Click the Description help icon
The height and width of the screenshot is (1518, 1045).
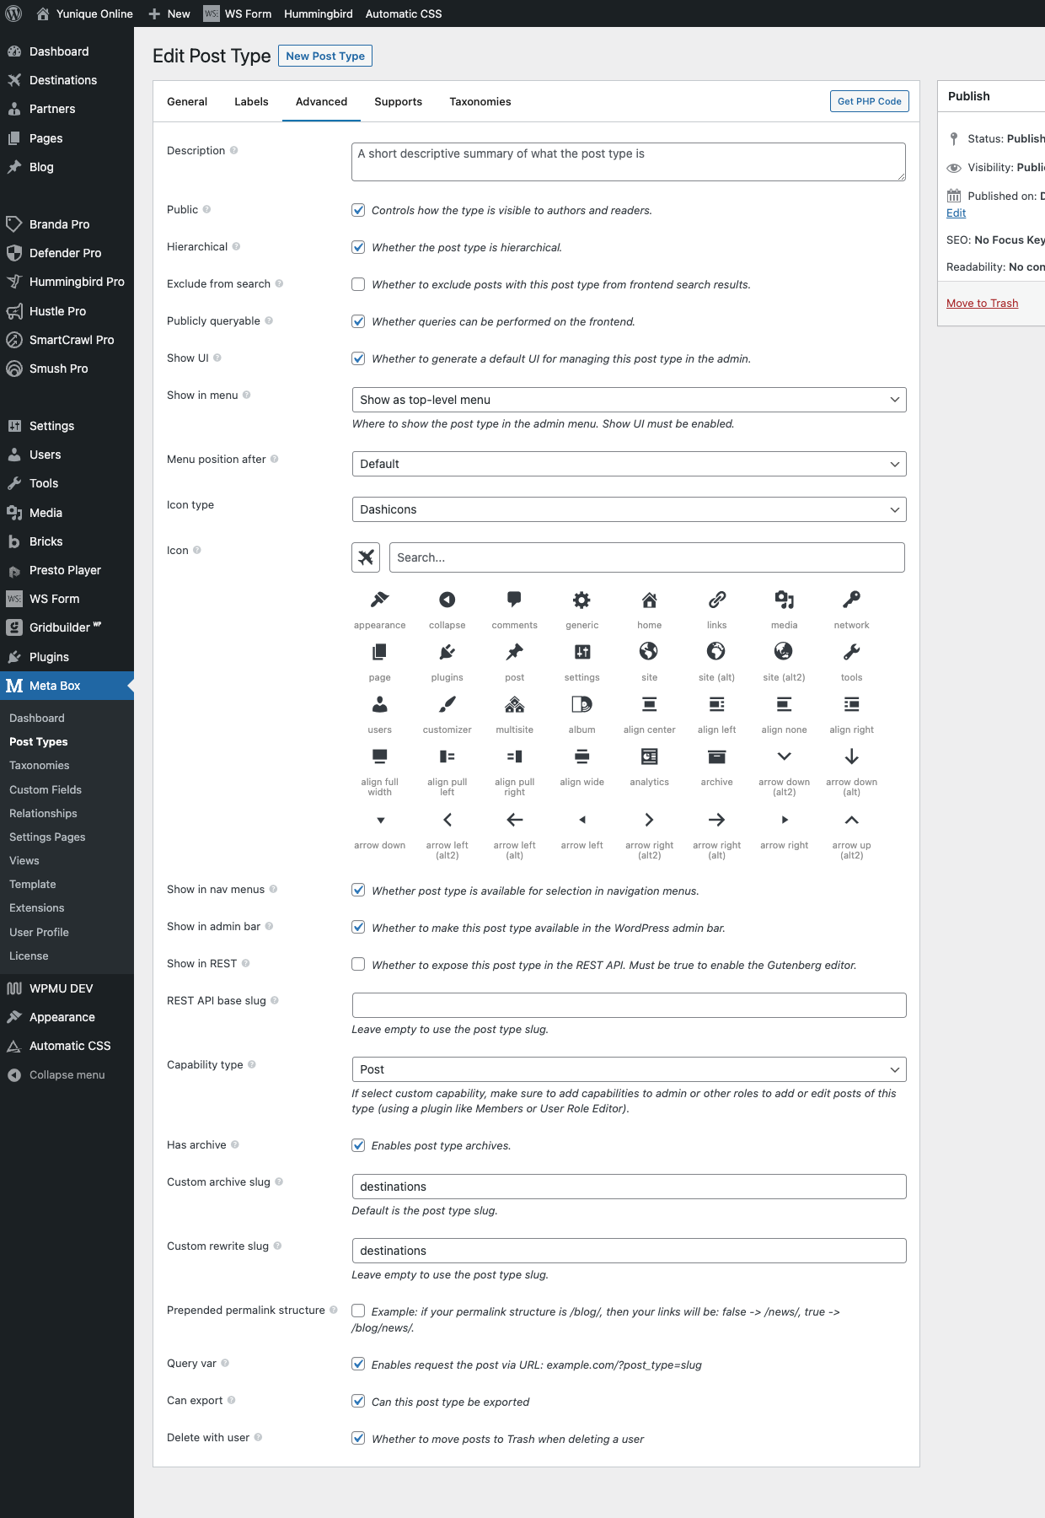(x=234, y=150)
